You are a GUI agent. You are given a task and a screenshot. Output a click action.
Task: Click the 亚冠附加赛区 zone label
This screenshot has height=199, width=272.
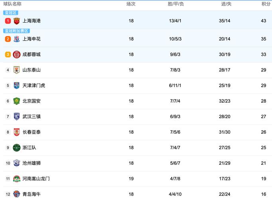[16, 31]
